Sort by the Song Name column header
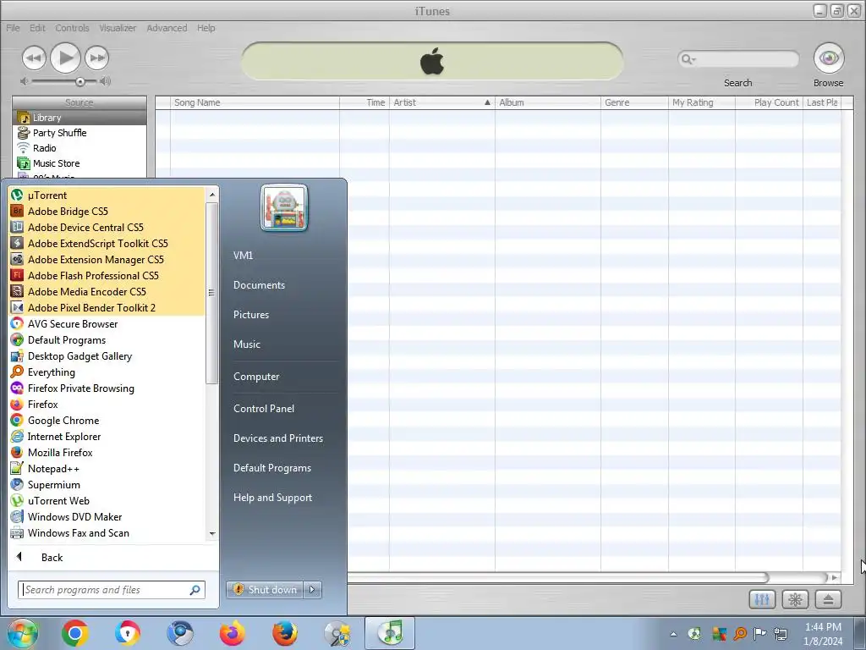Screen dimensions: 866x650 coord(255,102)
